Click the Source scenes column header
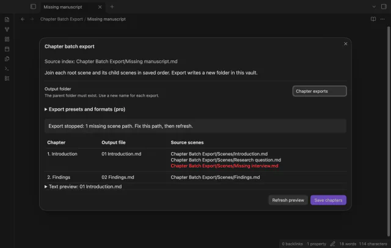The height and width of the screenshot is (248, 391). point(187,142)
